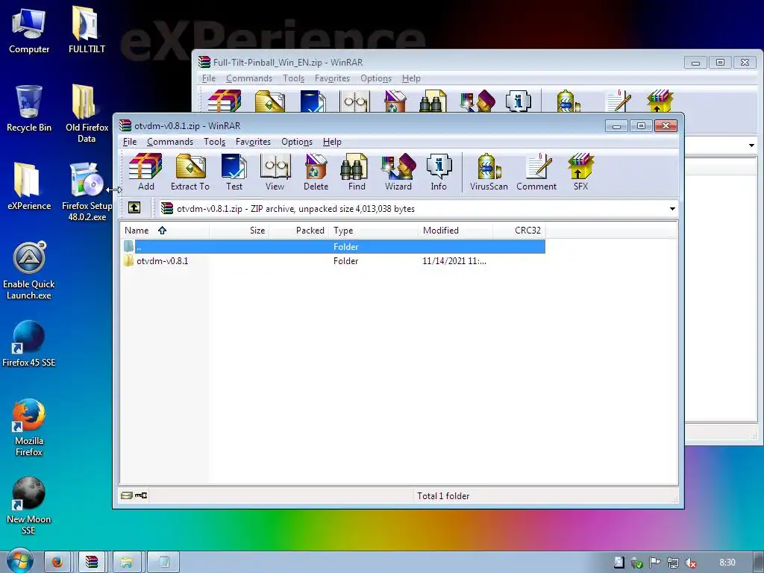Open Options menu in otvdm WinRAR window
764x573 pixels.
(x=297, y=141)
